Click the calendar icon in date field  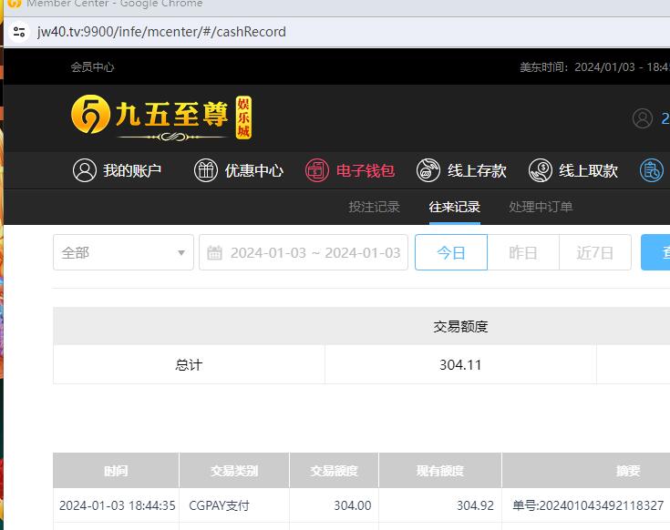215,252
